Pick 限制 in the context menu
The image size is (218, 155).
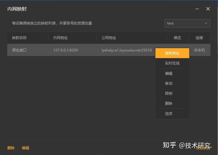click(x=169, y=94)
